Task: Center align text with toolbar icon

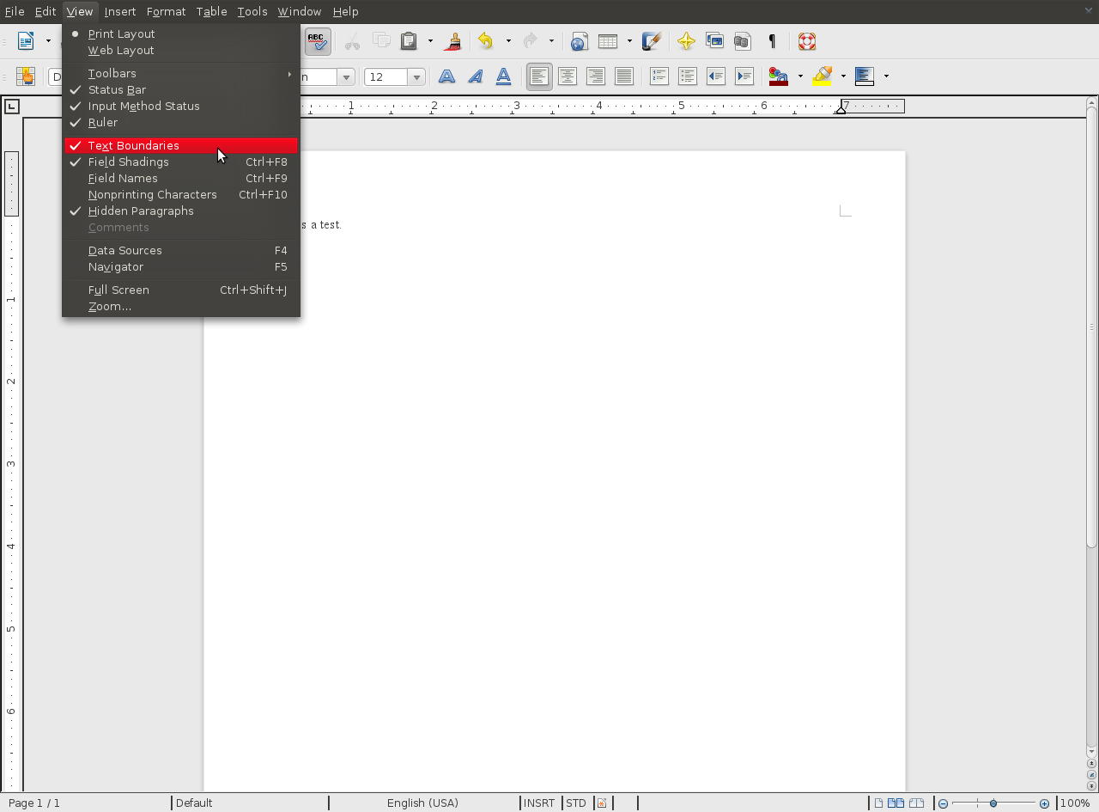Action: 568,76
